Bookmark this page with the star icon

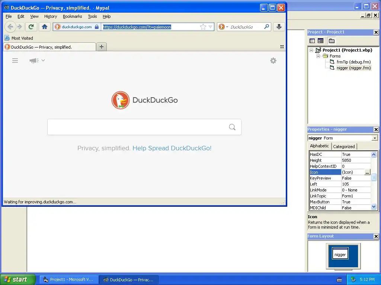(x=203, y=27)
